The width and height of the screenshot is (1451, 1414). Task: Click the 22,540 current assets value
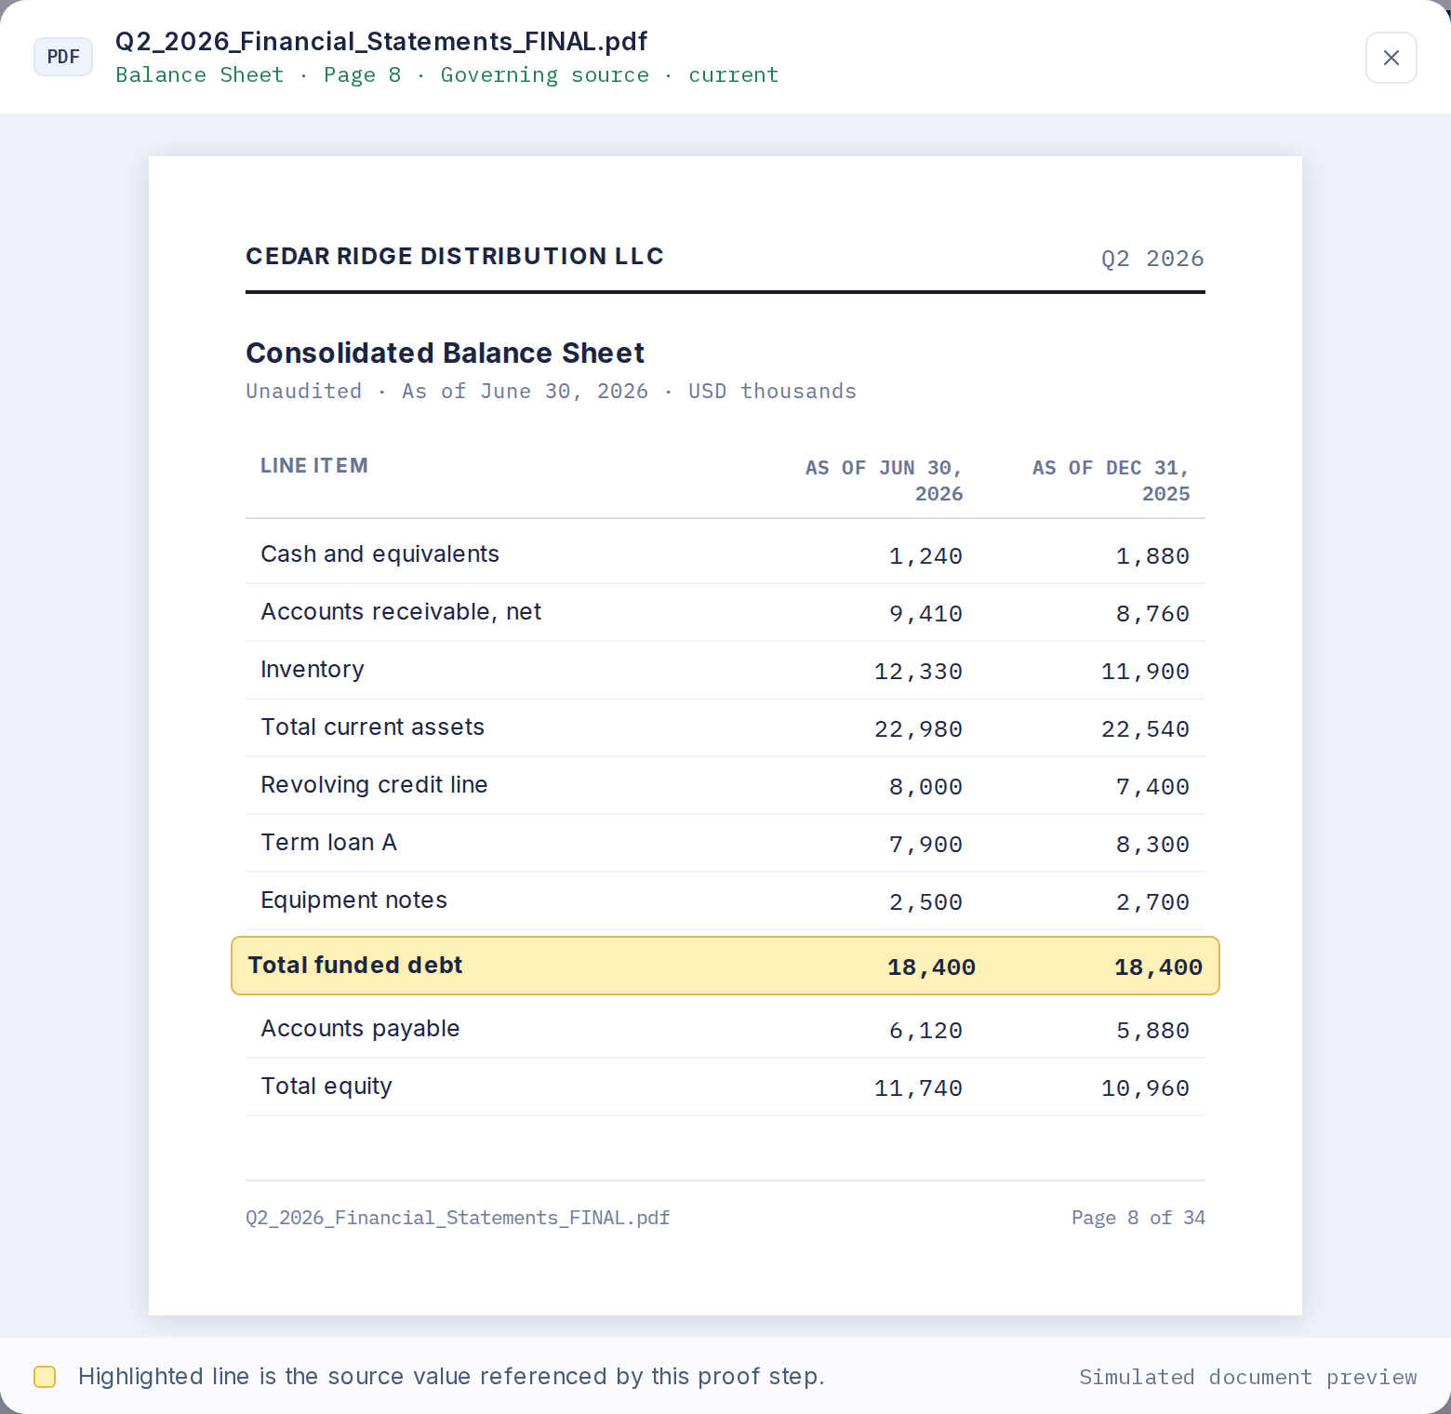point(1145,729)
